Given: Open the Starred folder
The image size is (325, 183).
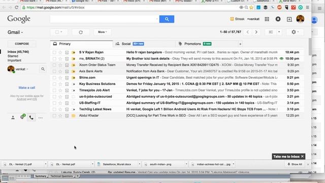Looking at the screenshot, I should [13, 56].
